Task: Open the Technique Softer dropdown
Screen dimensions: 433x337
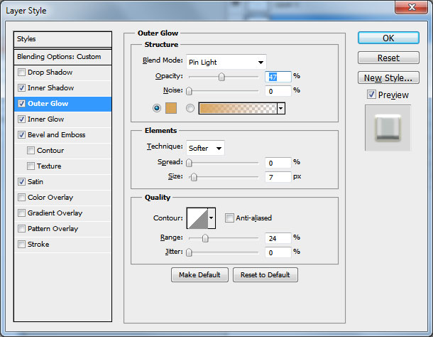Action: (205, 148)
